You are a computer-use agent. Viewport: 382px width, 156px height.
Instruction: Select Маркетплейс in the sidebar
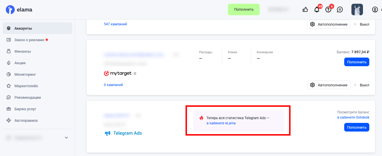(x=26, y=86)
